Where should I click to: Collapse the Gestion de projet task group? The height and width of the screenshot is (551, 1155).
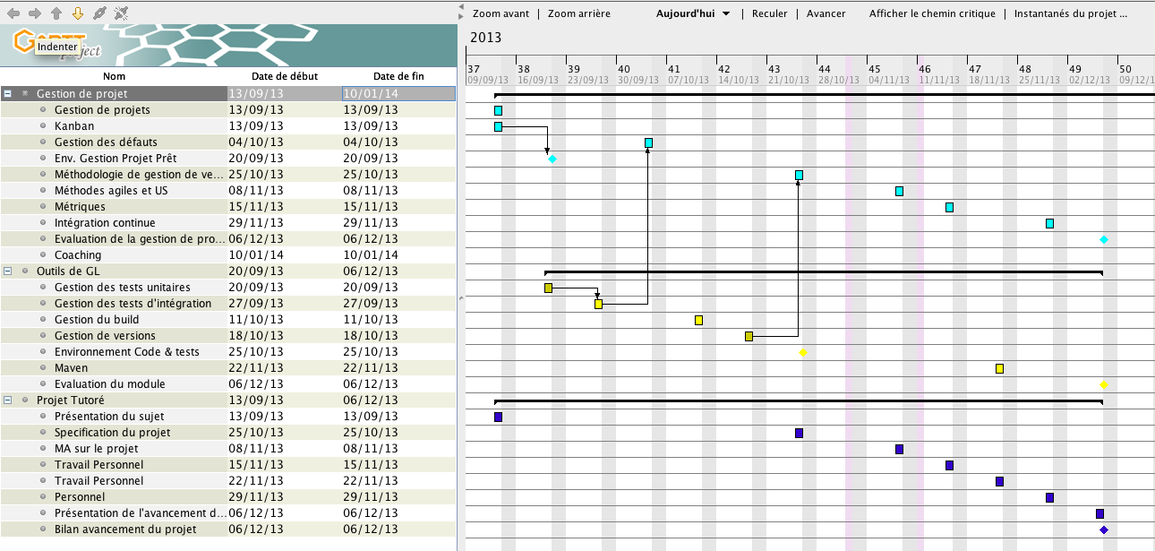click(8, 93)
